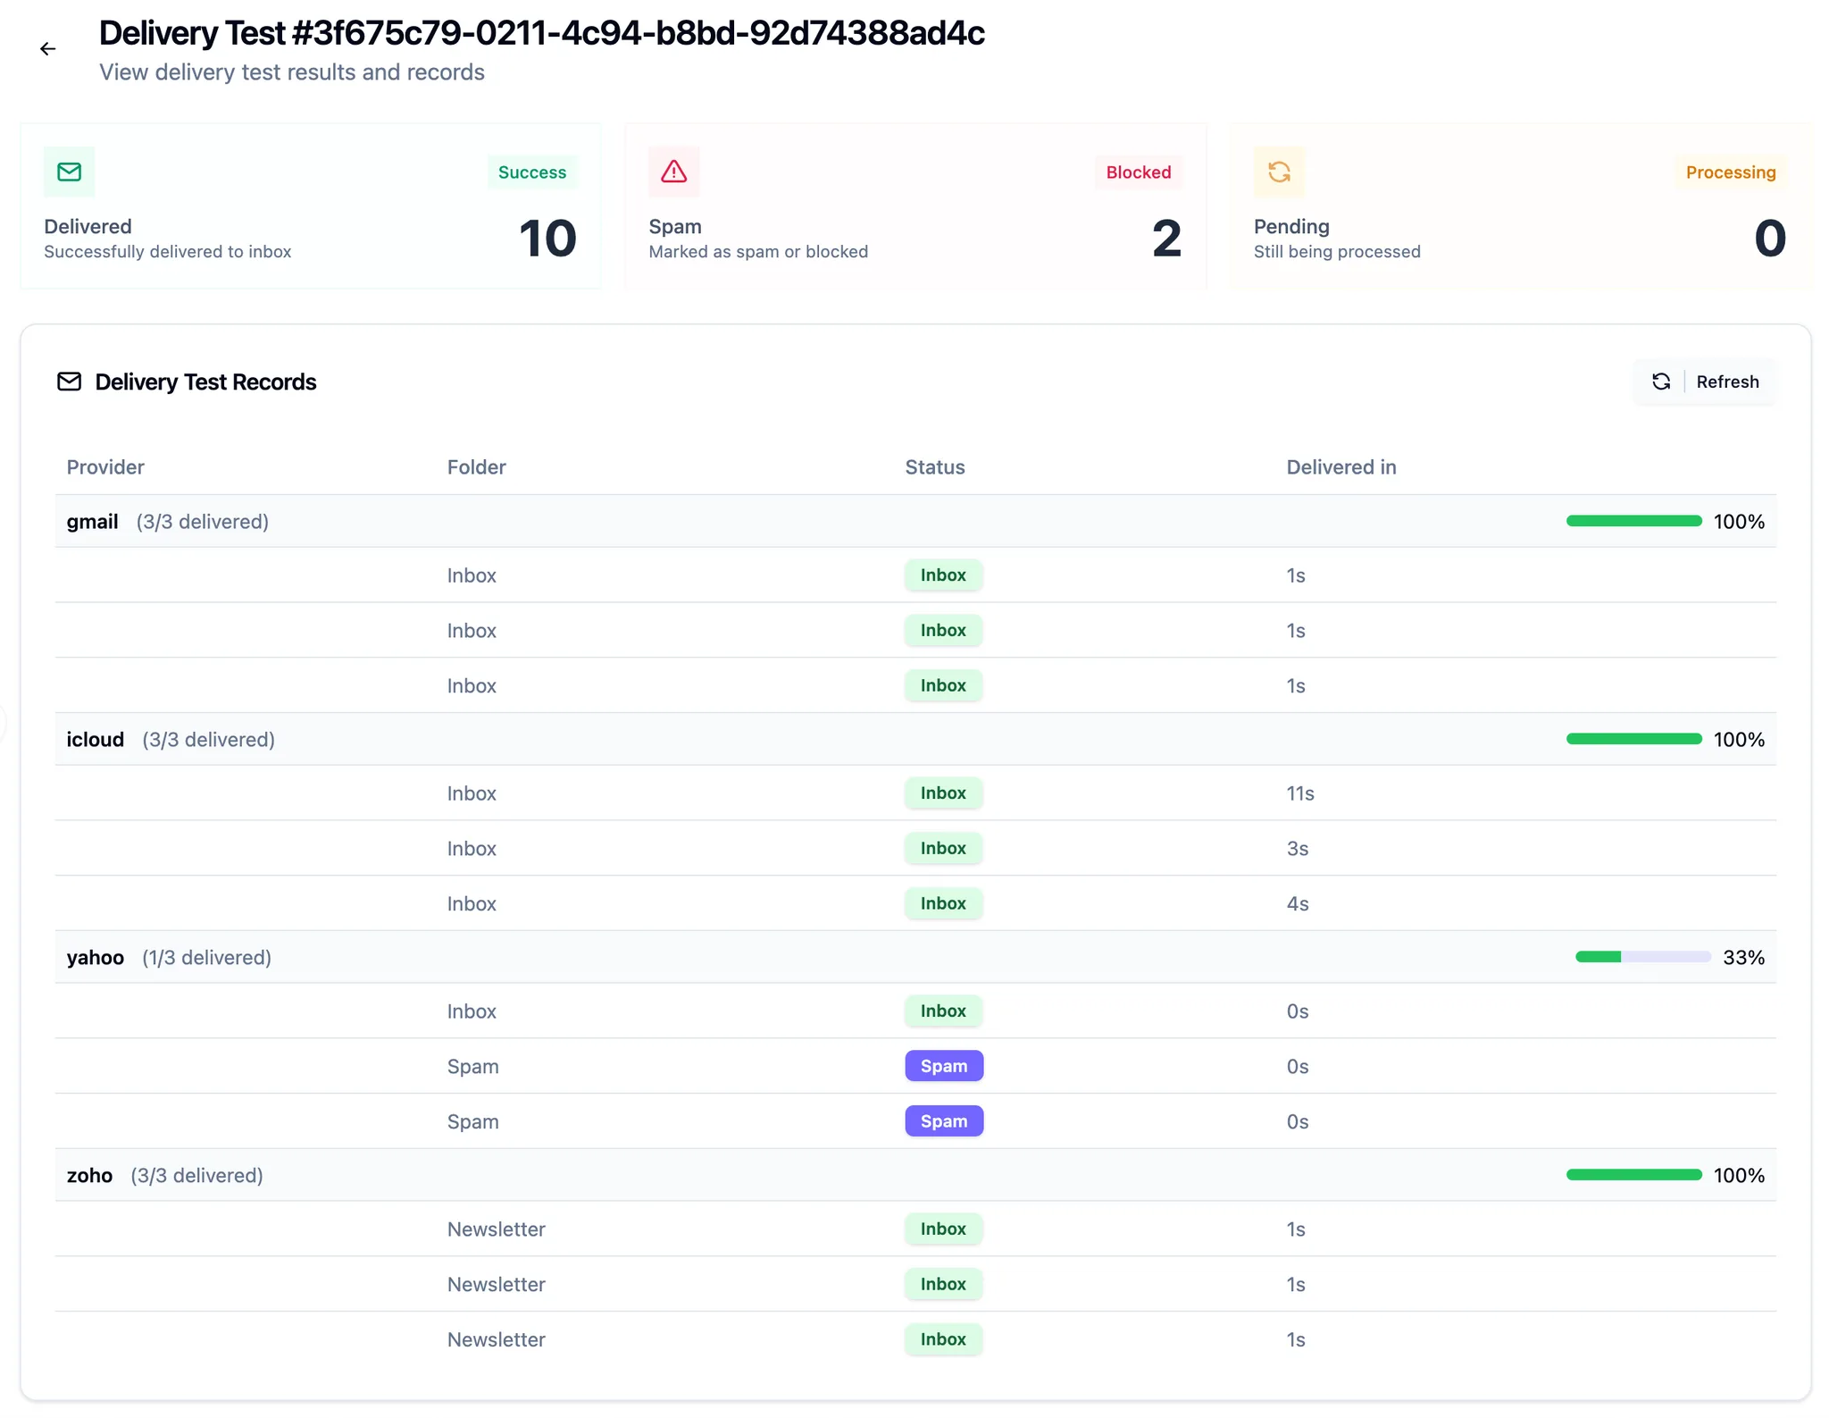
Task: Click the Success badge on Delivered card
Action: click(x=532, y=172)
